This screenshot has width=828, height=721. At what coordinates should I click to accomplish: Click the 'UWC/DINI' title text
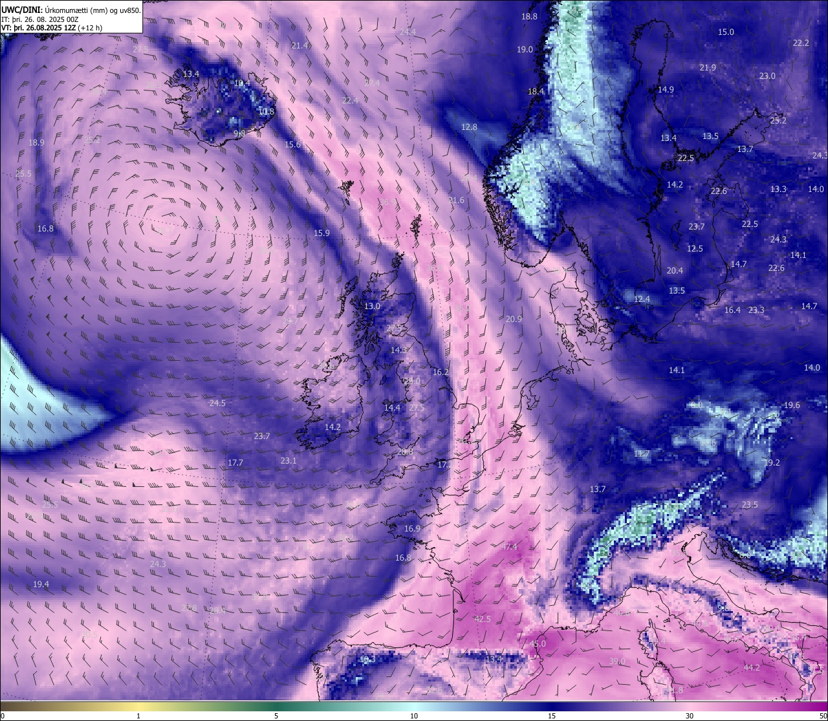pos(21,10)
